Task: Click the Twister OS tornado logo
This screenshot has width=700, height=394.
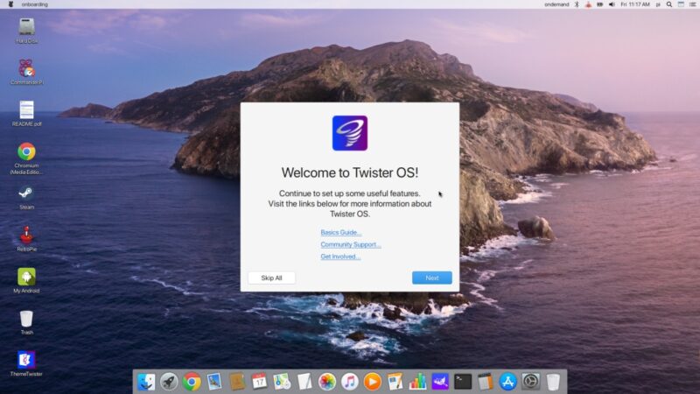Action: (349, 133)
